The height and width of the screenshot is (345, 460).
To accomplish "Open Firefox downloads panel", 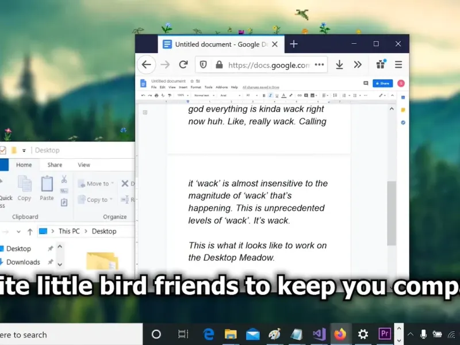I will click(339, 64).
